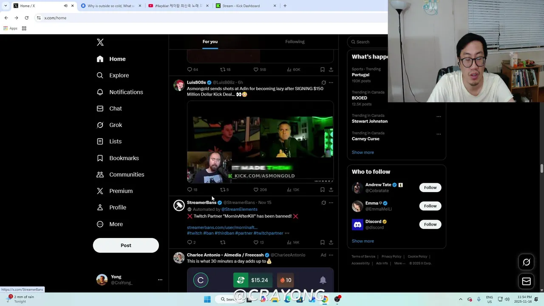Click the #twitchpartner hashtag
The image size is (544, 306).
[268, 233]
